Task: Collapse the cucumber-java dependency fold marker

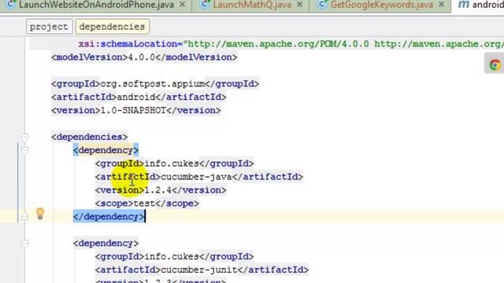Action: [24, 150]
